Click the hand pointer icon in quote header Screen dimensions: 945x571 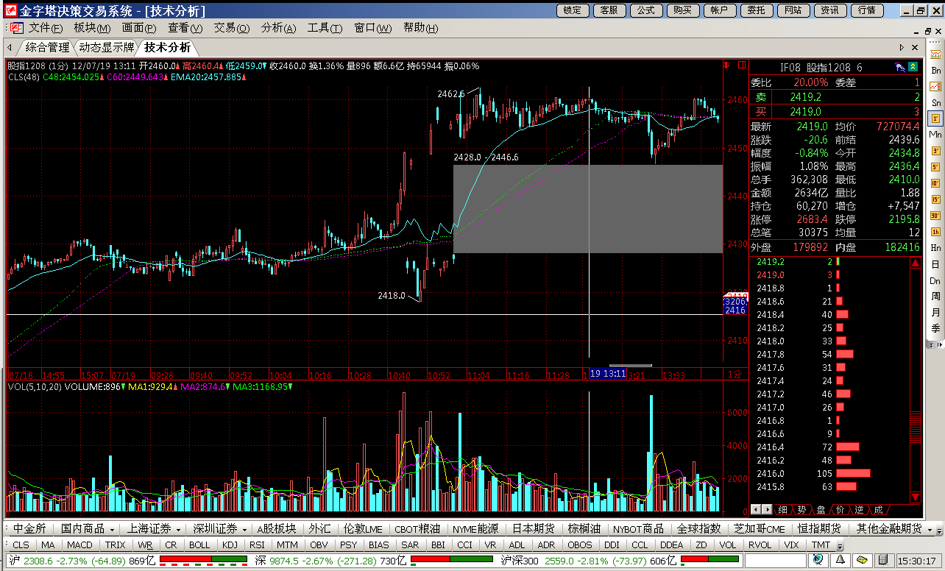[900, 68]
